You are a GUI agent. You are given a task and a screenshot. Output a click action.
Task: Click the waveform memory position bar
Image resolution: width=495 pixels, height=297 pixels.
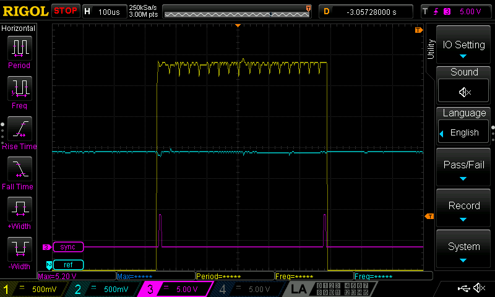pyautogui.click(x=236, y=11)
